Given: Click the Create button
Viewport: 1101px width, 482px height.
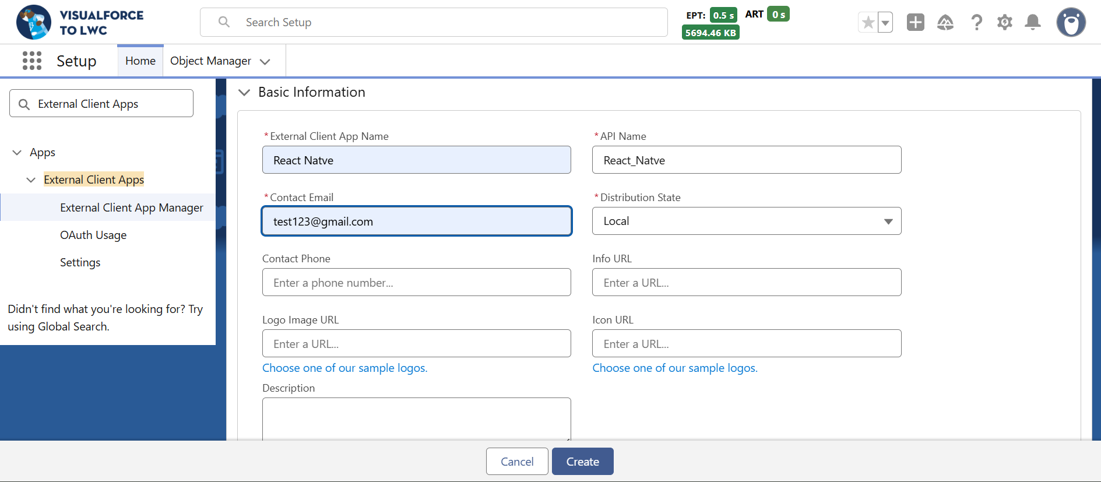Looking at the screenshot, I should click(x=582, y=462).
